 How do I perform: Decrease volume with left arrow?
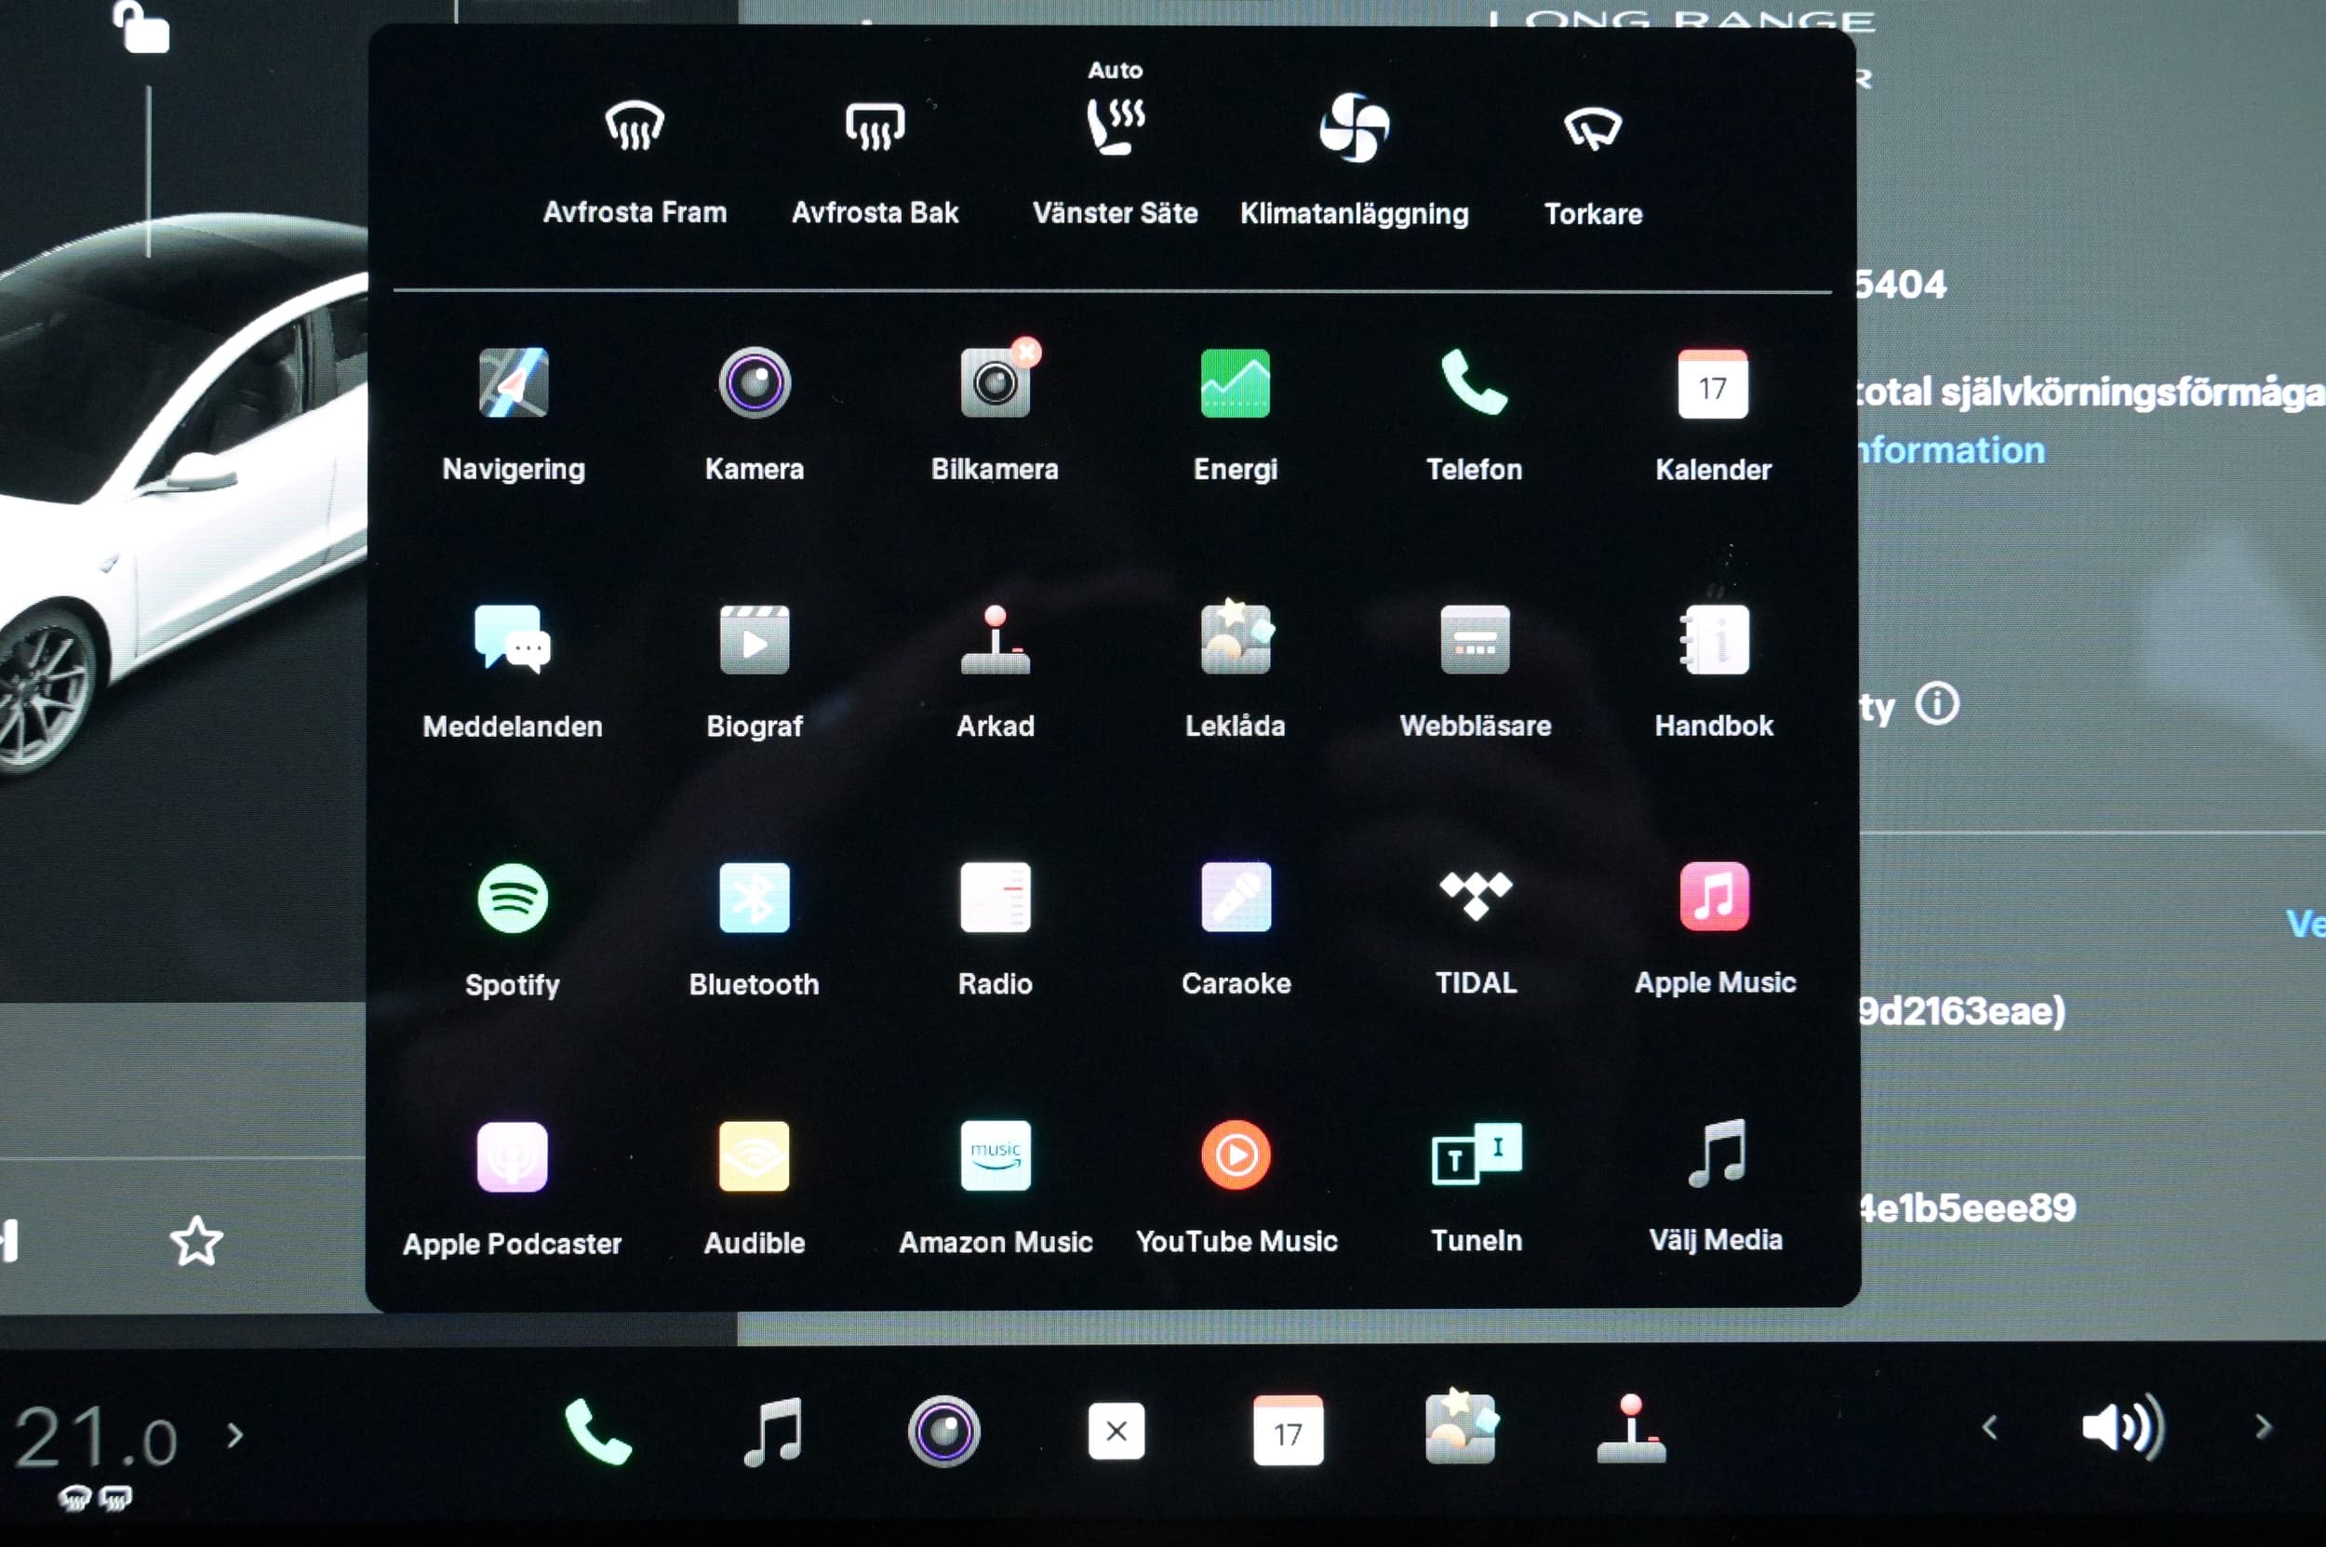coord(1989,1428)
